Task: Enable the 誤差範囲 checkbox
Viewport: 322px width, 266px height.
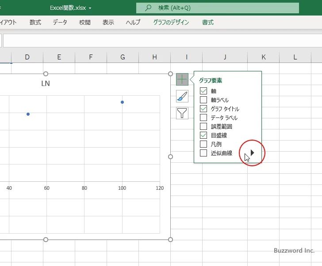Action: [x=203, y=126]
